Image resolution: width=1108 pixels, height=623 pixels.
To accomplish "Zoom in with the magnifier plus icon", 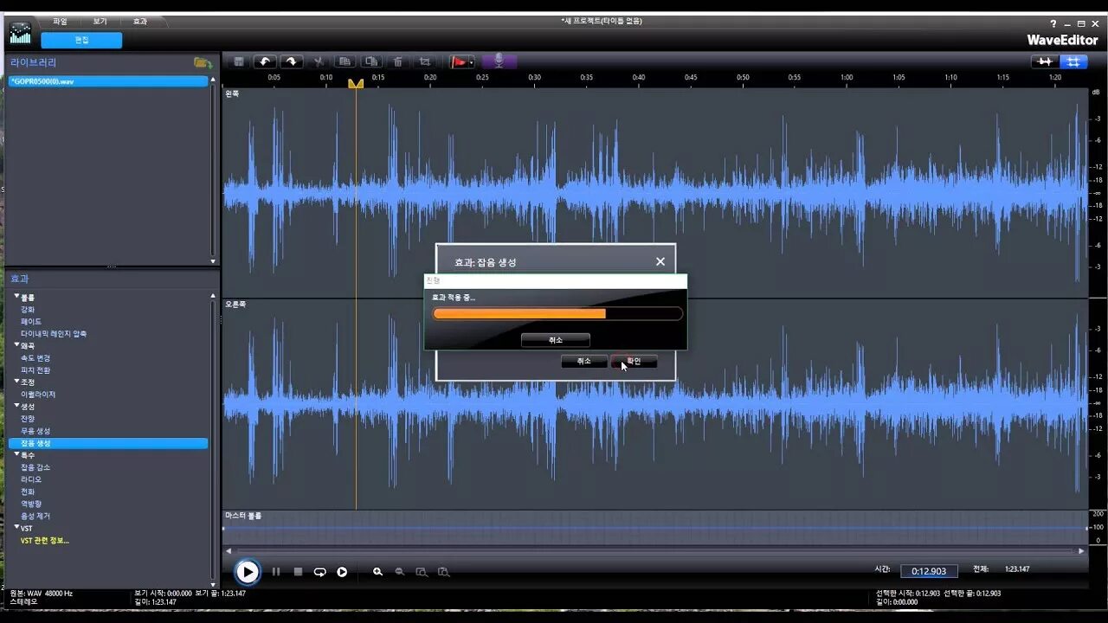I will [x=378, y=572].
